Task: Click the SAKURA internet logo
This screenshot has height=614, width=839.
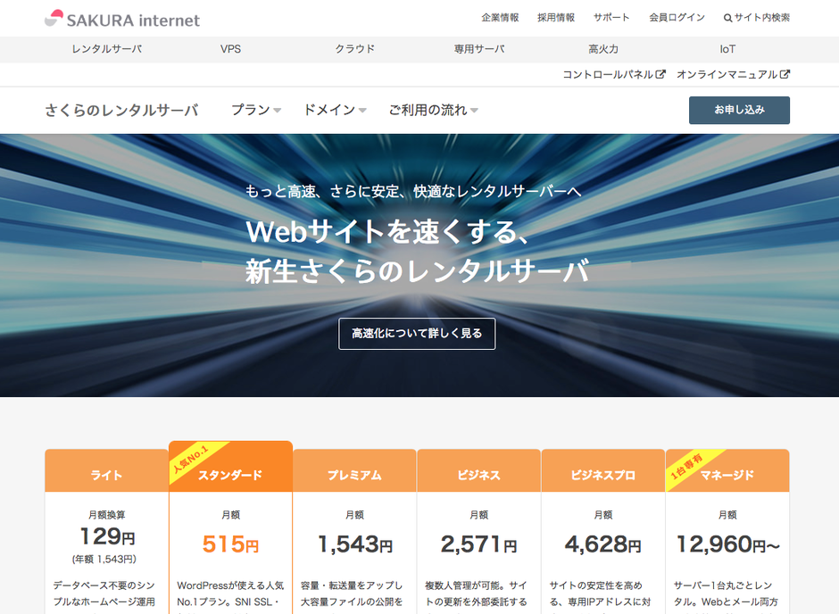Action: 122,19
